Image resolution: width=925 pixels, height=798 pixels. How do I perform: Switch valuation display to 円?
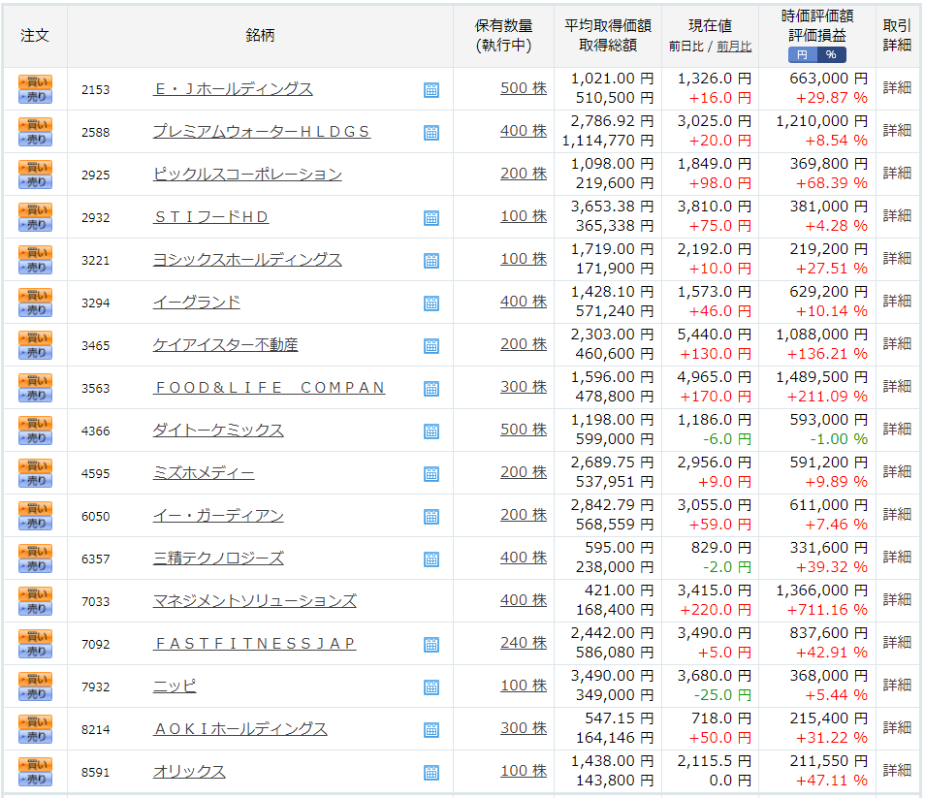[802, 55]
